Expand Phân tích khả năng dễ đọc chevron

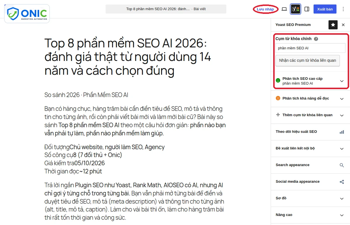(342, 99)
